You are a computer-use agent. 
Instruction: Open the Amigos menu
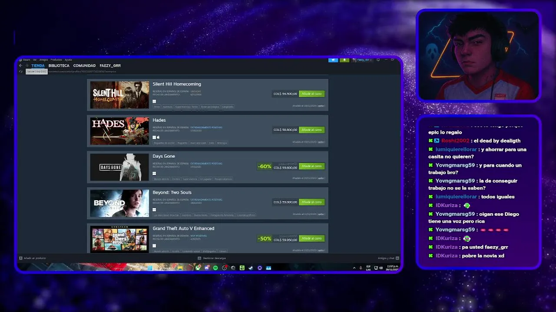(x=43, y=60)
